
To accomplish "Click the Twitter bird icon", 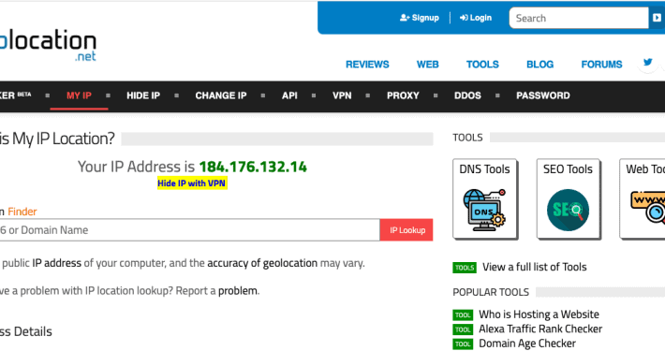I will click(647, 63).
